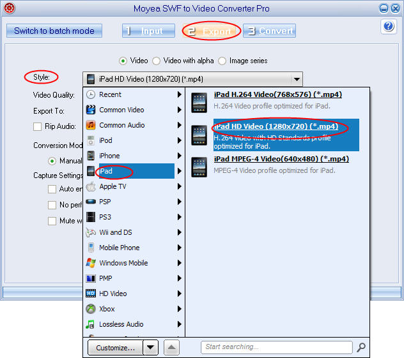
Task: Click the Lossless Audio note icon
Action: [x=90, y=324]
